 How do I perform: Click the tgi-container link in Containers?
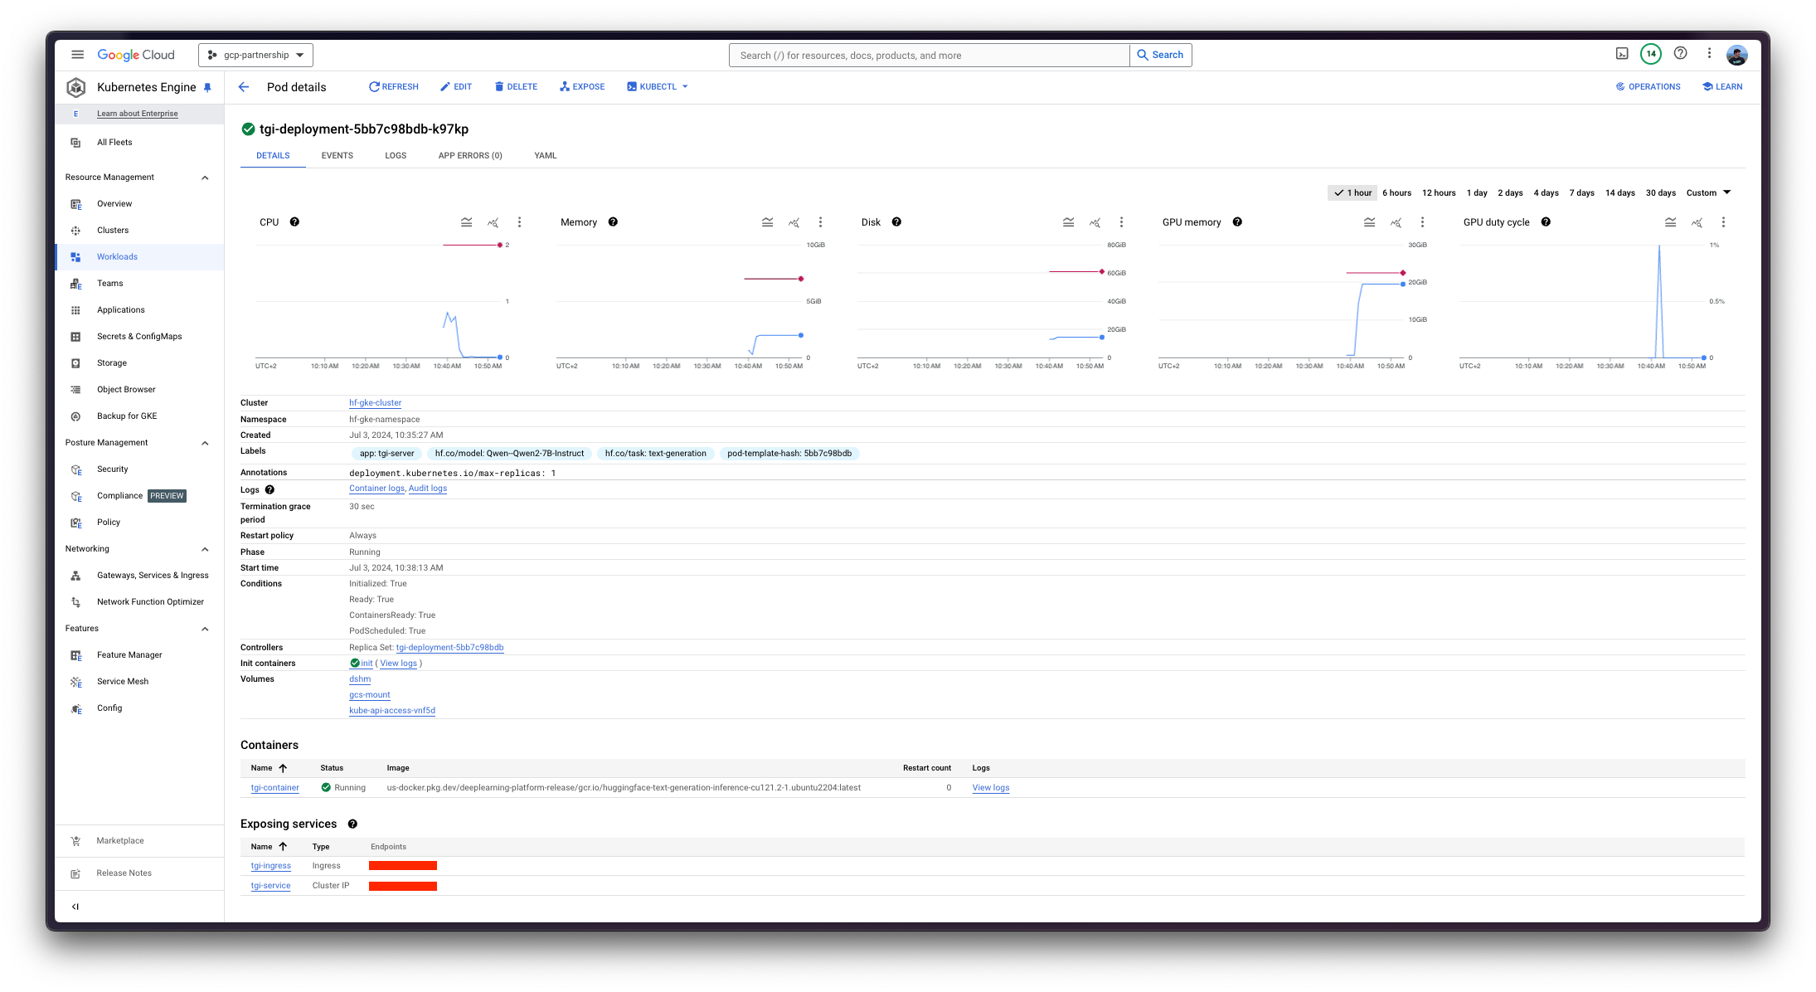tap(274, 787)
